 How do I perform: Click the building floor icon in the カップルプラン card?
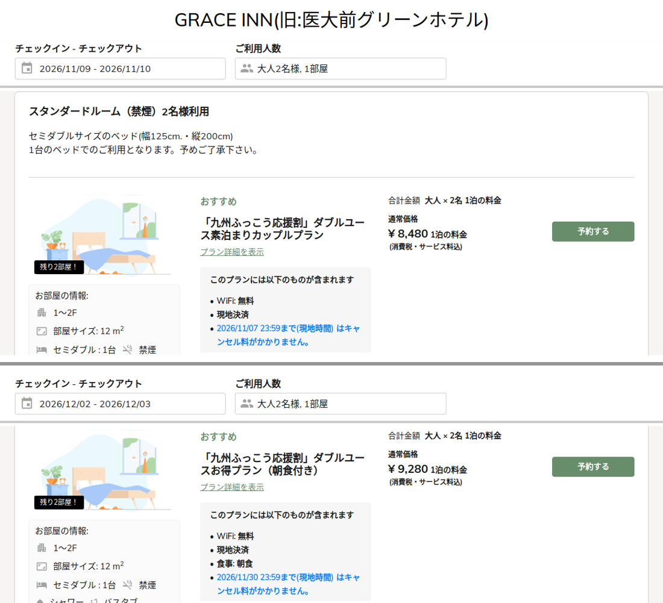[42, 313]
